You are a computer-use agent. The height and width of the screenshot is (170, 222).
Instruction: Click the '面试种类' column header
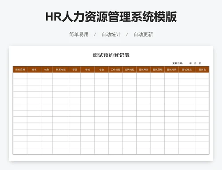(143, 70)
